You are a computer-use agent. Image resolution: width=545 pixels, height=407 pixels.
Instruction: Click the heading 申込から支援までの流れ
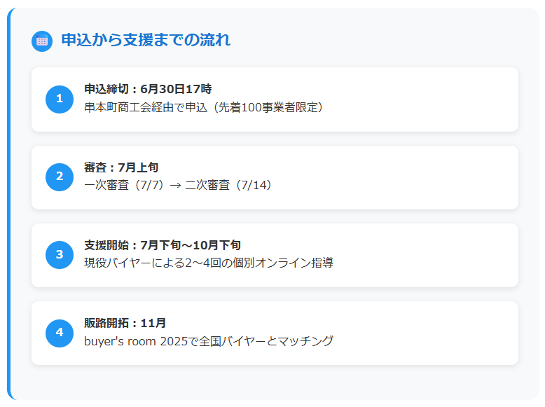tap(146, 40)
